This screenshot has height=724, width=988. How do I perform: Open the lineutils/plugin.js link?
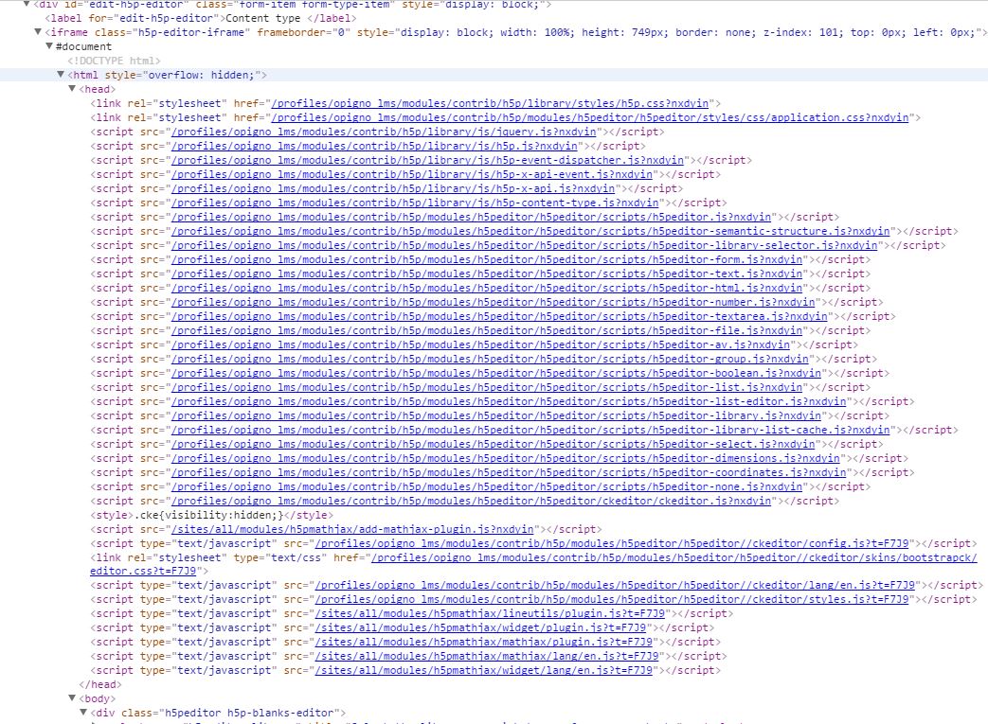[x=491, y=613]
